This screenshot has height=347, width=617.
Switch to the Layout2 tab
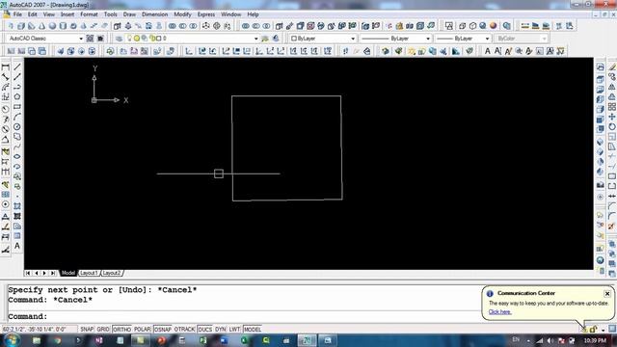pos(112,273)
